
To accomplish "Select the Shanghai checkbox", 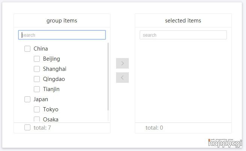I will (37, 69).
